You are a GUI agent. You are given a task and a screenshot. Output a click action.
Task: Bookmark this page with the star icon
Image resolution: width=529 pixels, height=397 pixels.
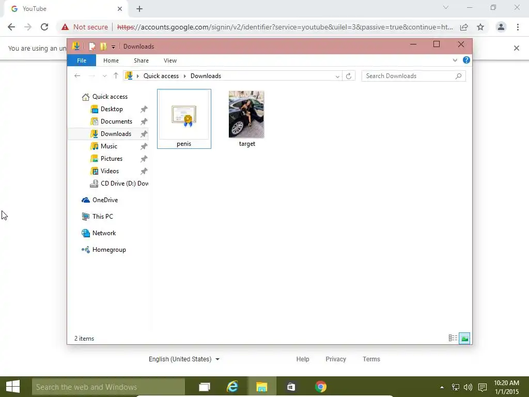click(x=480, y=27)
